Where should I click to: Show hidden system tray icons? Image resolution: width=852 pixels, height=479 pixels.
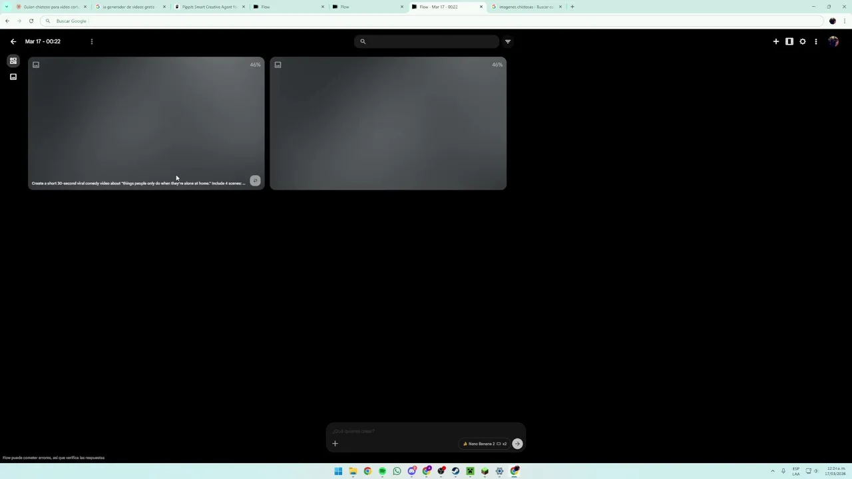773,471
